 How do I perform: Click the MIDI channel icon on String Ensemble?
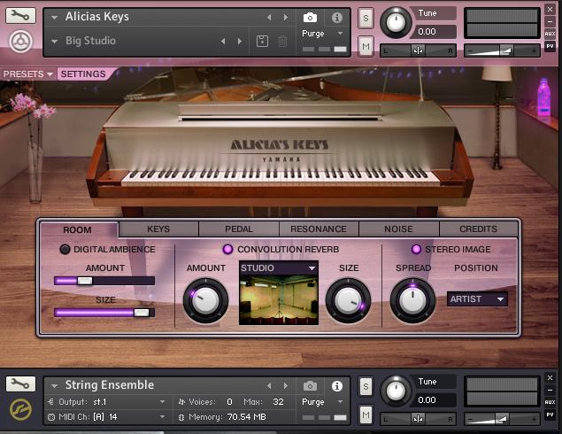click(x=51, y=417)
